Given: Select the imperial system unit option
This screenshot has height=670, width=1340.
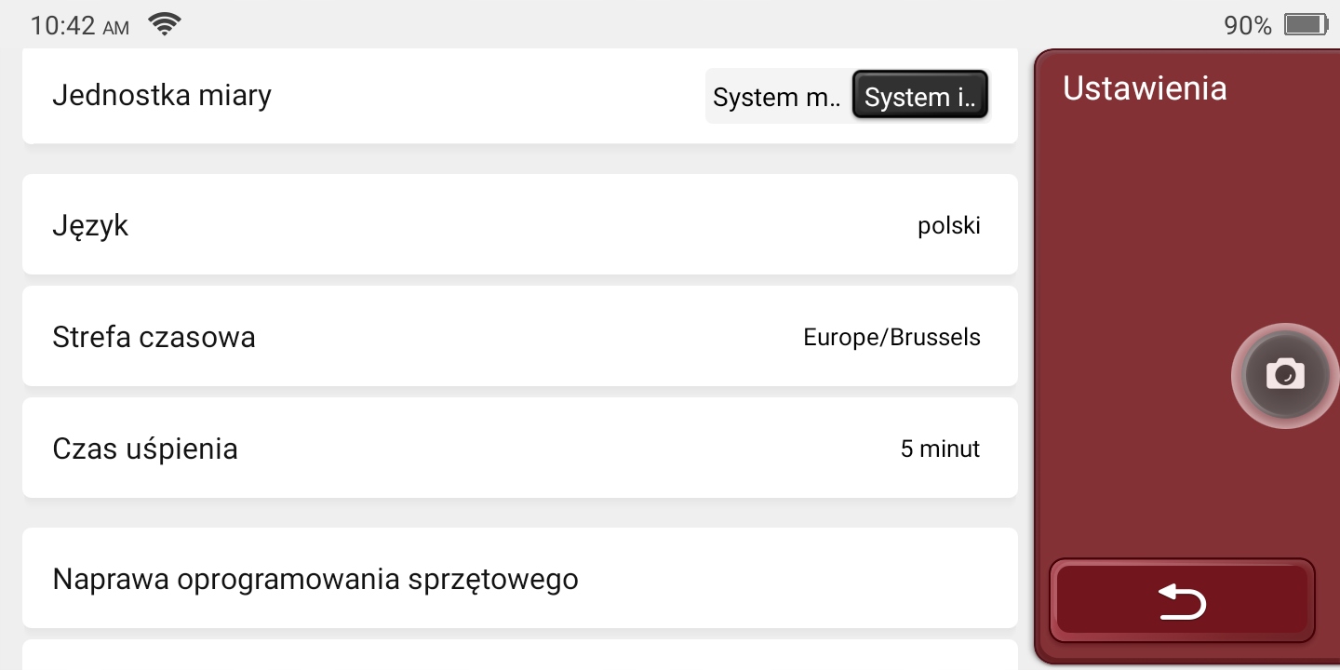Looking at the screenshot, I should click(x=919, y=96).
